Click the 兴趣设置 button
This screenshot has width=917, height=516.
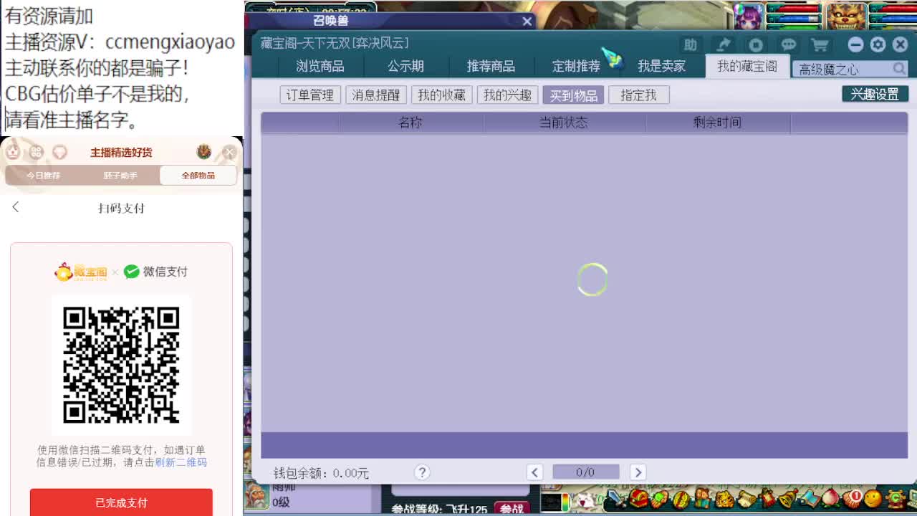(875, 94)
